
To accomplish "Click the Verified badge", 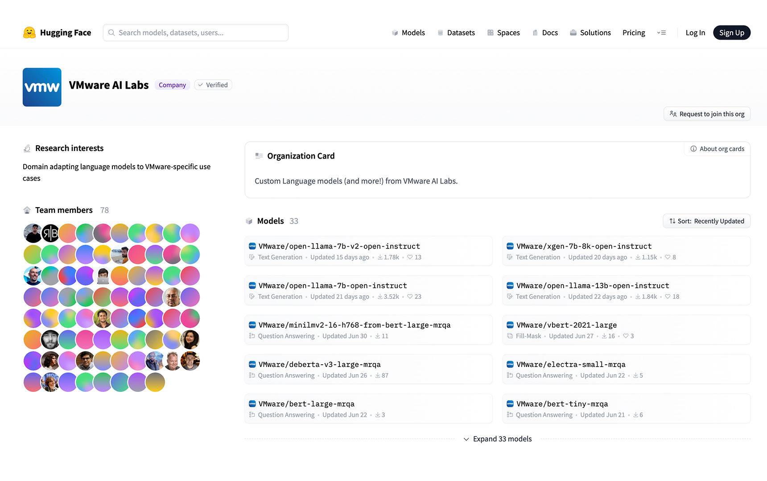I will point(213,85).
